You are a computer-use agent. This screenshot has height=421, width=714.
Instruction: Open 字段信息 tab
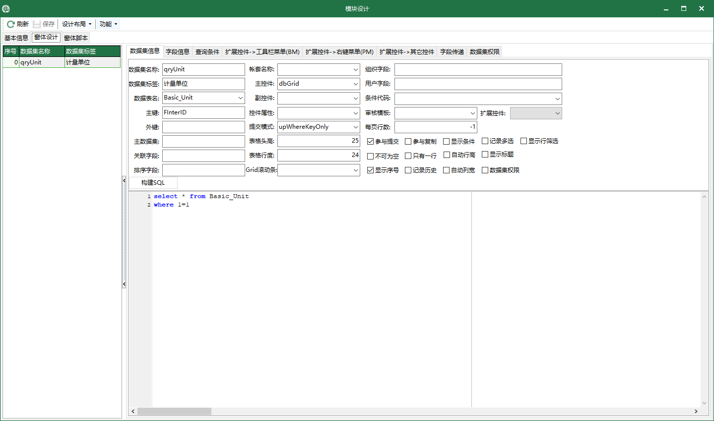178,52
